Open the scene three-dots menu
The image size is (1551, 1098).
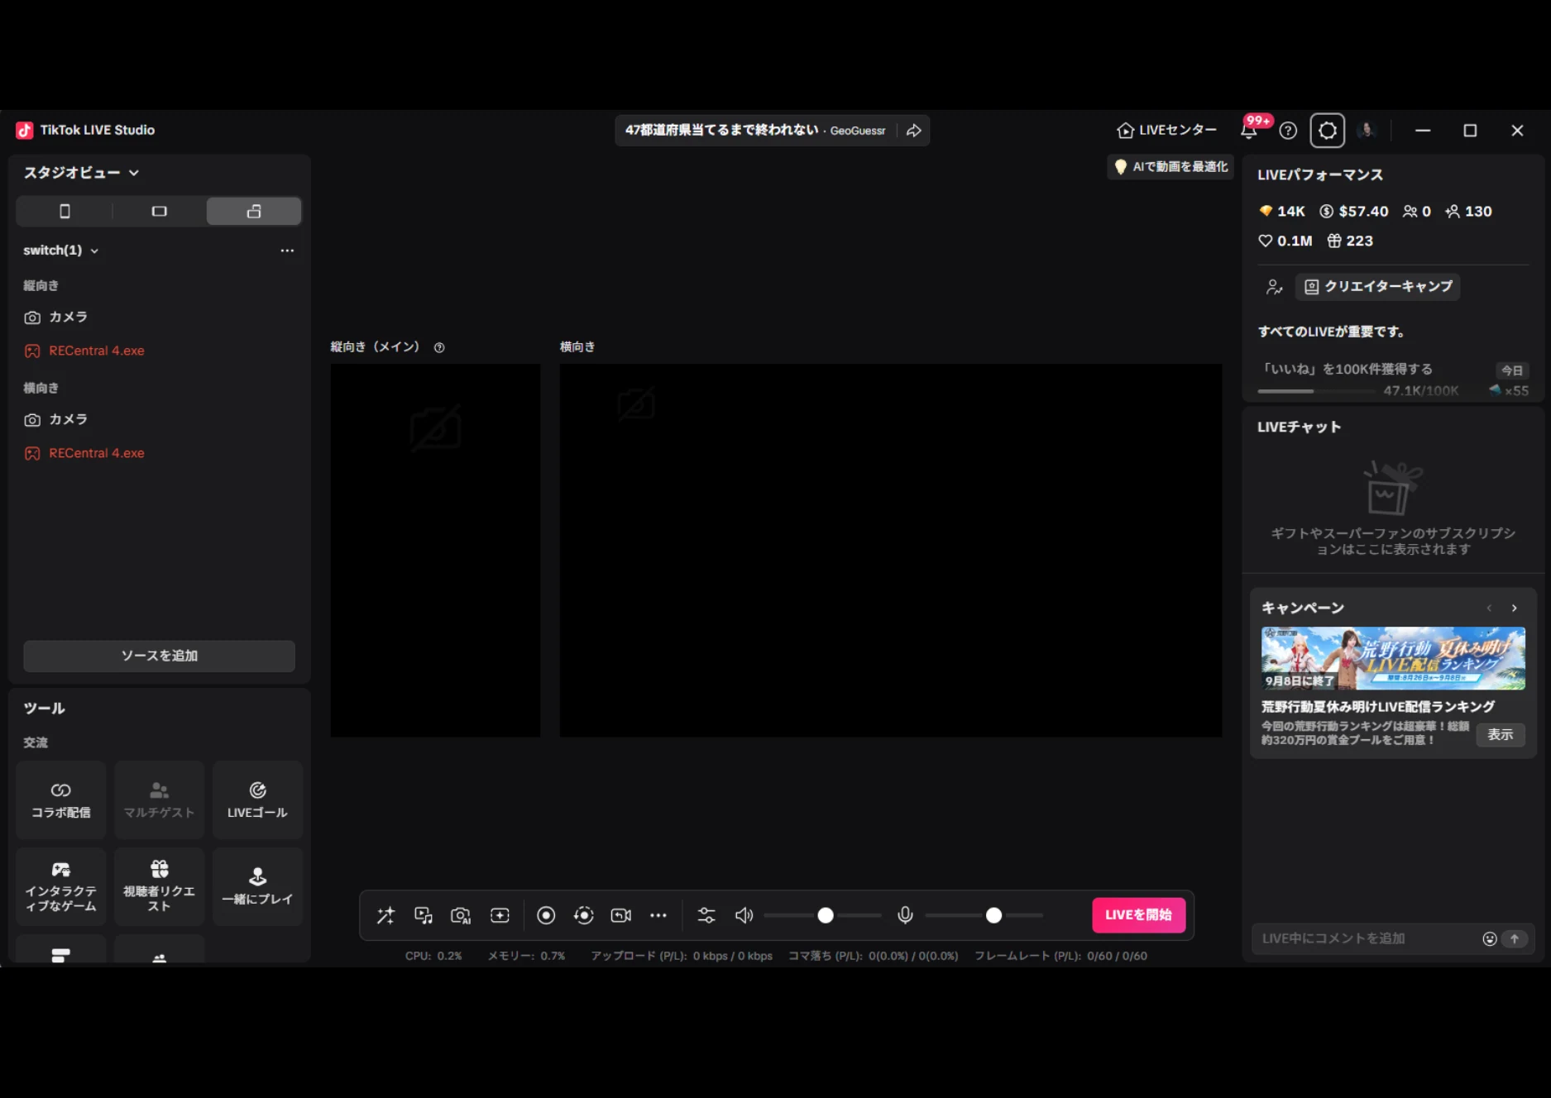(287, 251)
